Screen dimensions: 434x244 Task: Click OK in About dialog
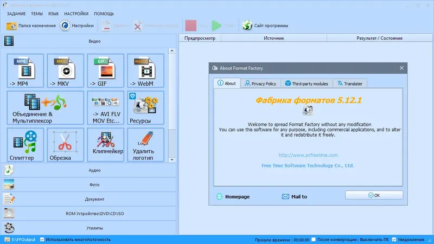[x=374, y=195]
